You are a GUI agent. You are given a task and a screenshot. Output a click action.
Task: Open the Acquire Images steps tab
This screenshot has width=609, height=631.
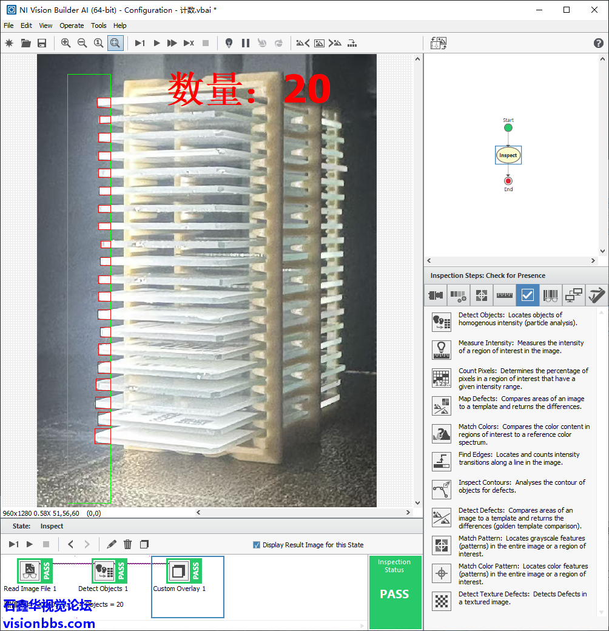click(x=436, y=295)
